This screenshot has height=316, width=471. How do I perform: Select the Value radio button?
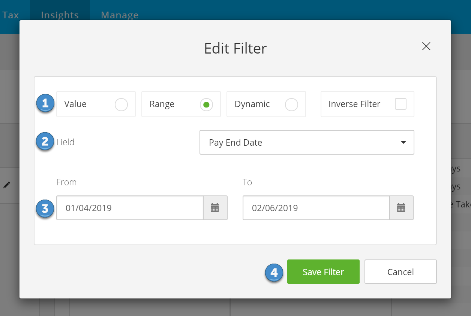coord(121,104)
